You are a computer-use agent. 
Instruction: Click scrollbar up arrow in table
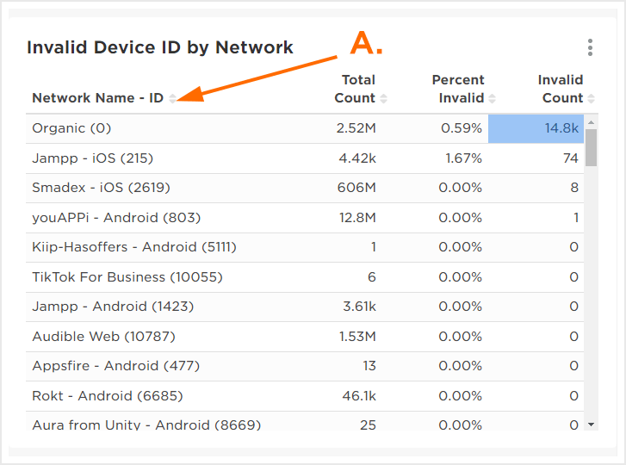(x=591, y=122)
